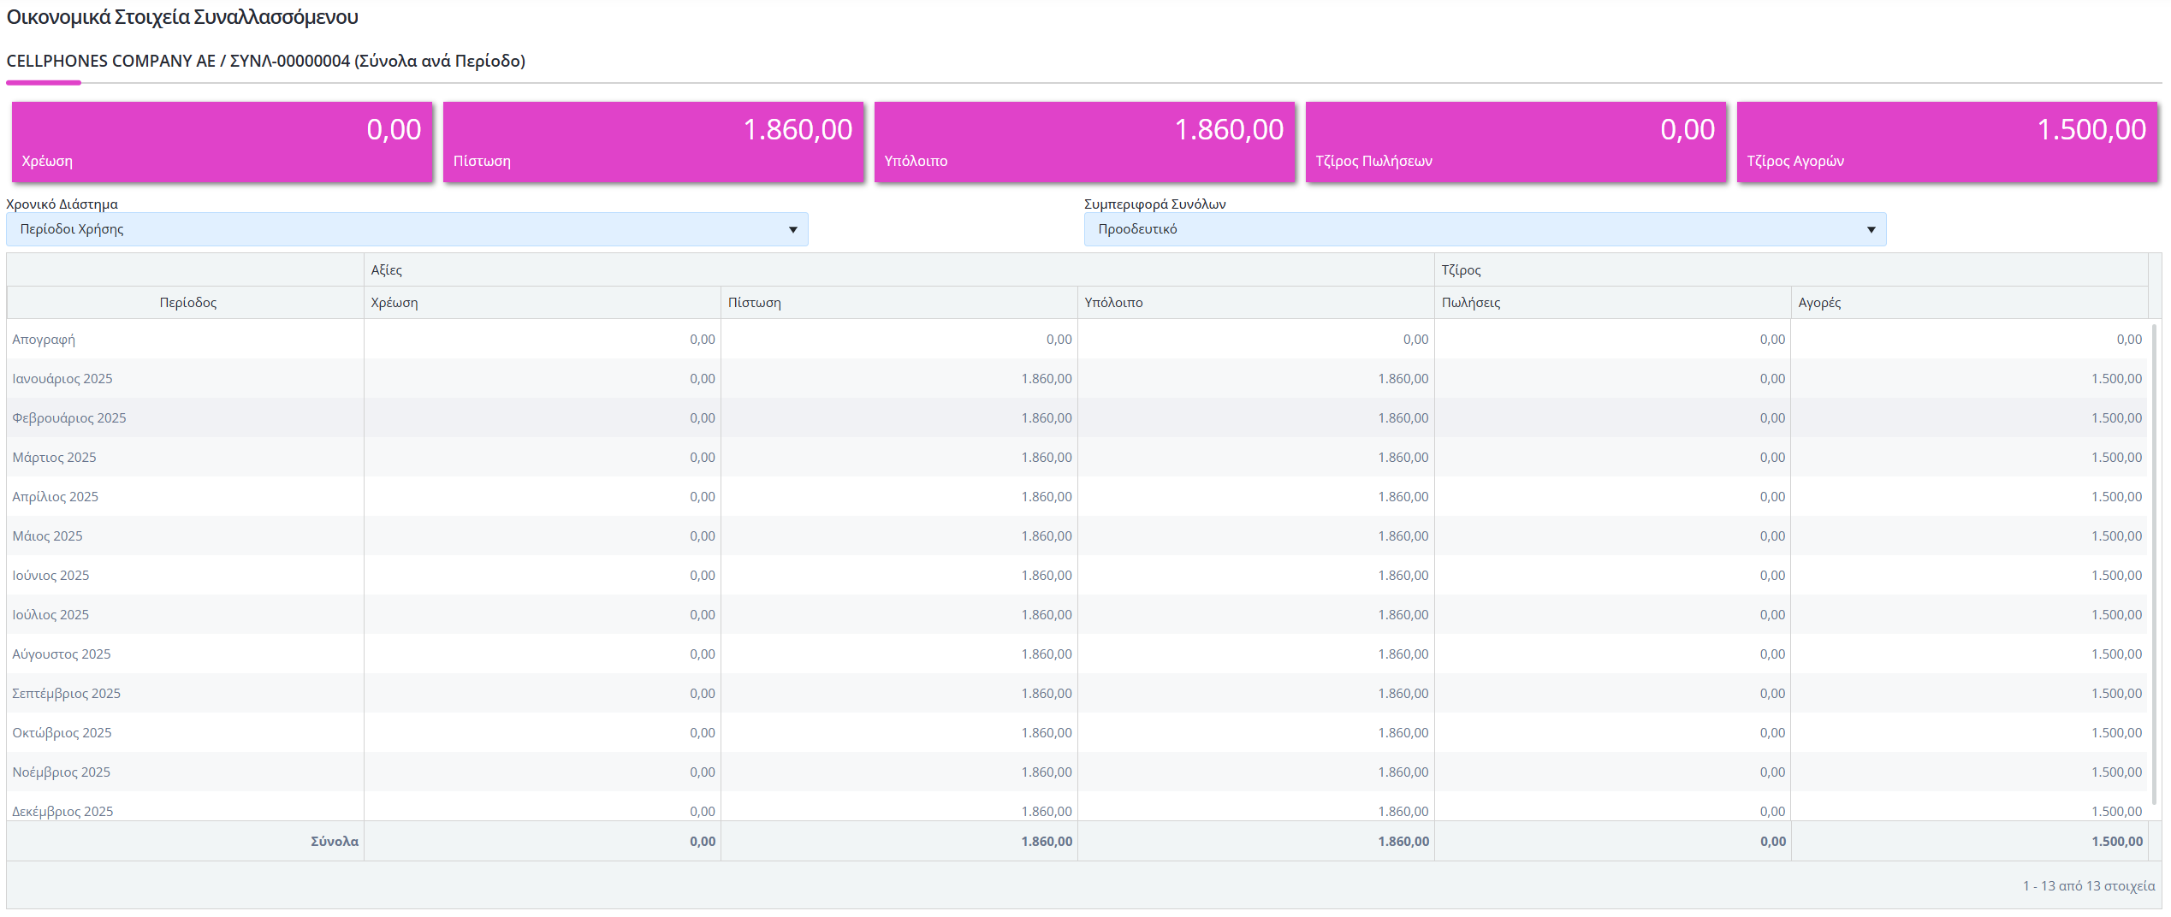Image resolution: width=2171 pixels, height=917 pixels.
Task: Click the Πίστωση column header
Action: (899, 303)
